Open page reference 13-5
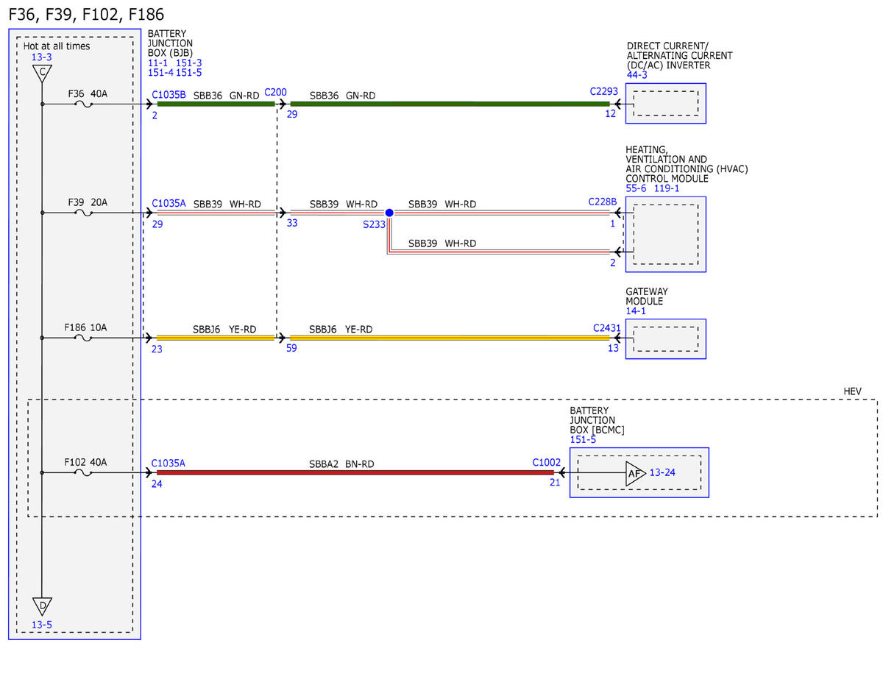The width and height of the screenshot is (883, 682). (41, 625)
